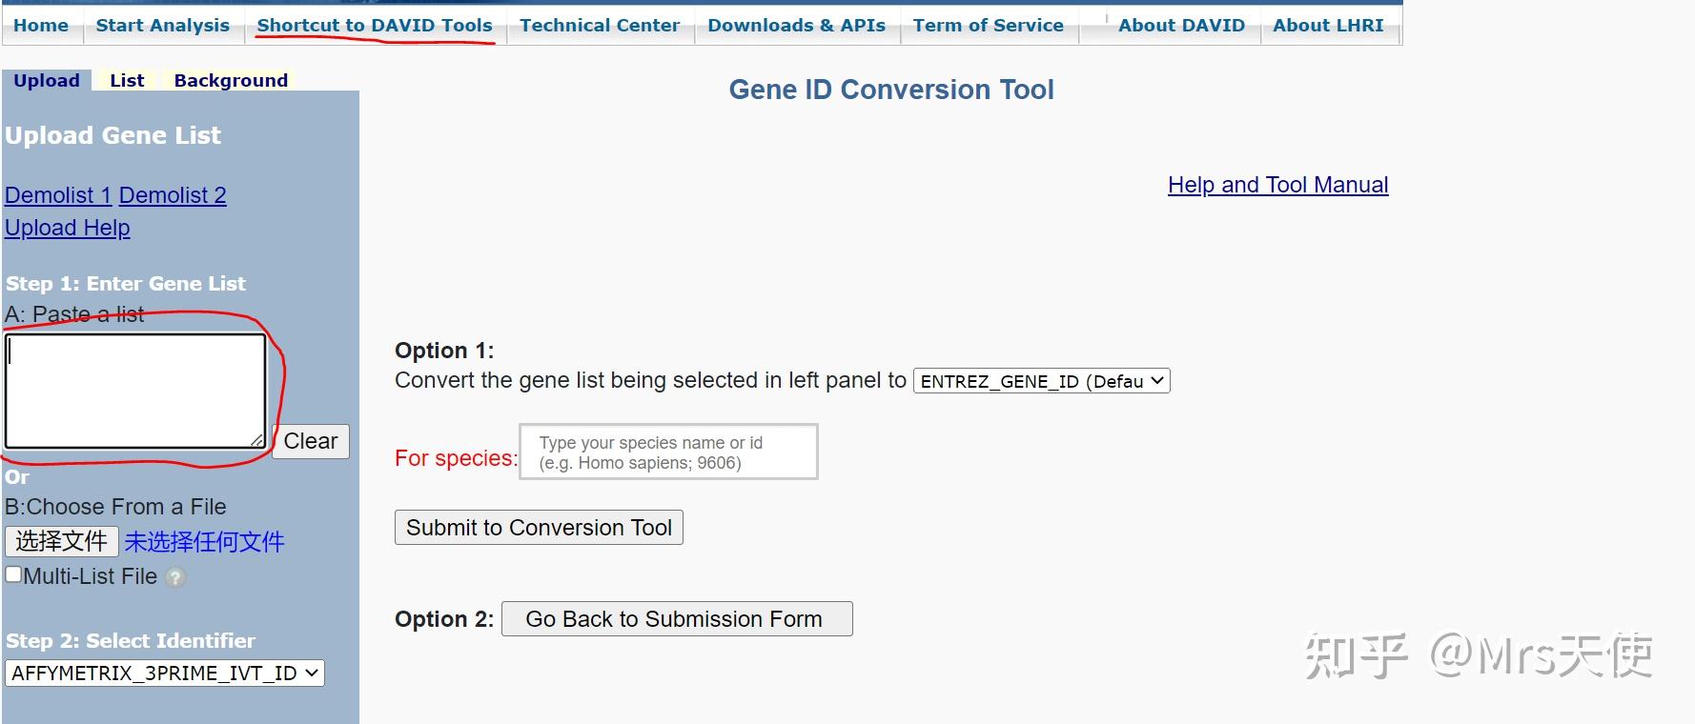The height and width of the screenshot is (724, 1695).
Task: Enable the Multi-List File checkbox
Action: (x=13, y=574)
